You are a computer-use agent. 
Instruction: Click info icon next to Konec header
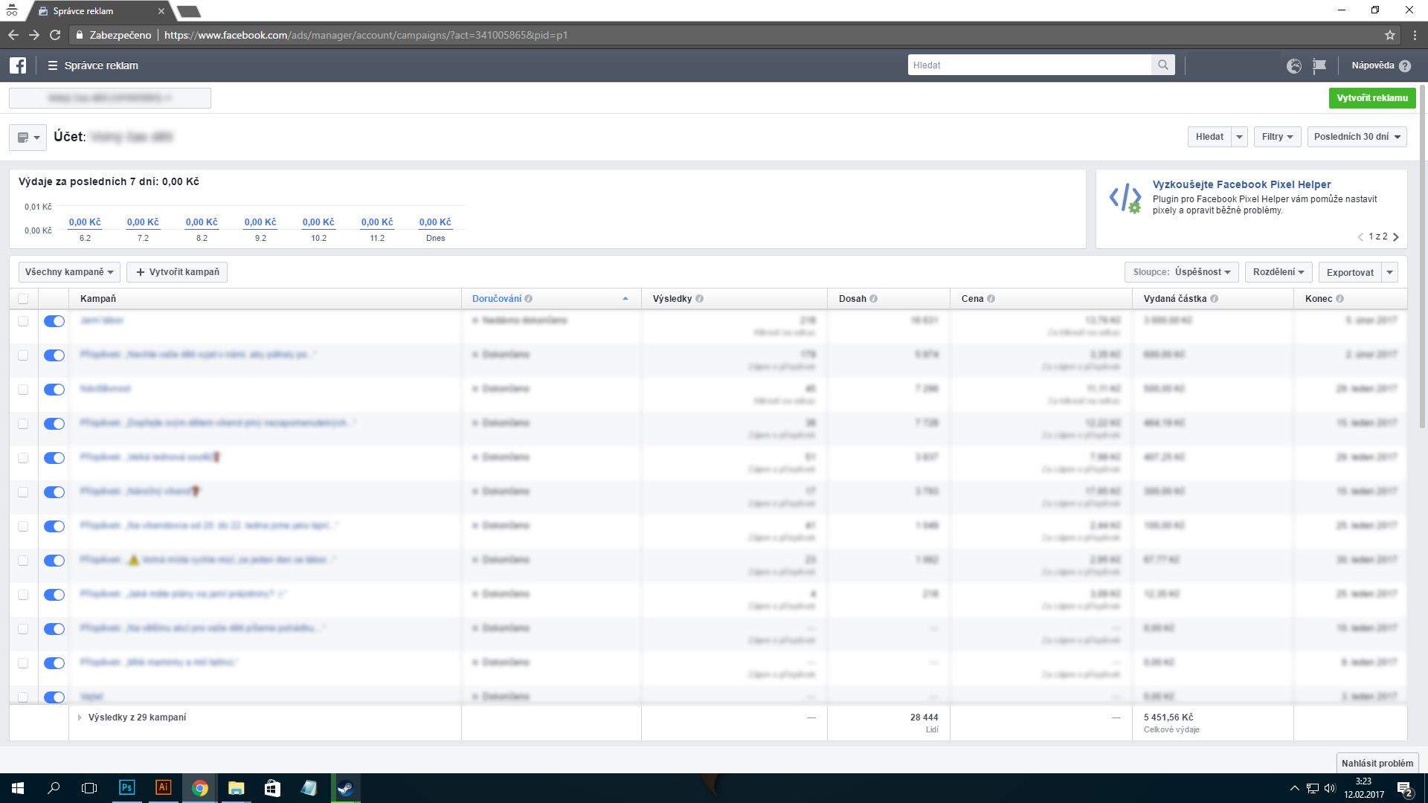(1340, 299)
